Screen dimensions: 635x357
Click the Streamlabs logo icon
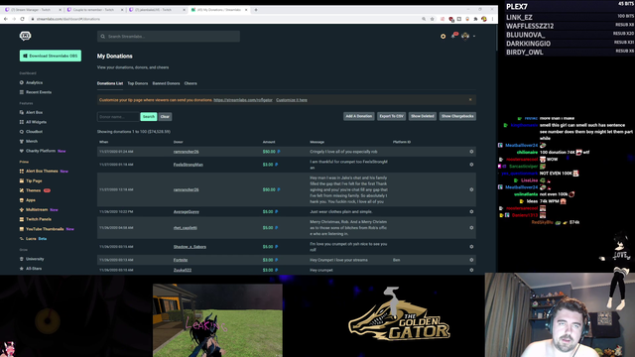coord(25,36)
